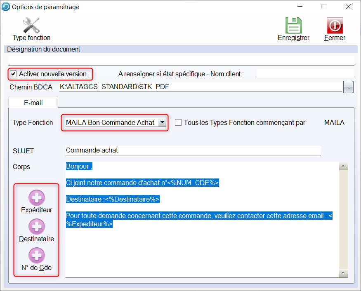This screenshot has width=361, height=291.
Task: Uncheck Activer nouvelle version checkbox
Action: [x=14, y=74]
